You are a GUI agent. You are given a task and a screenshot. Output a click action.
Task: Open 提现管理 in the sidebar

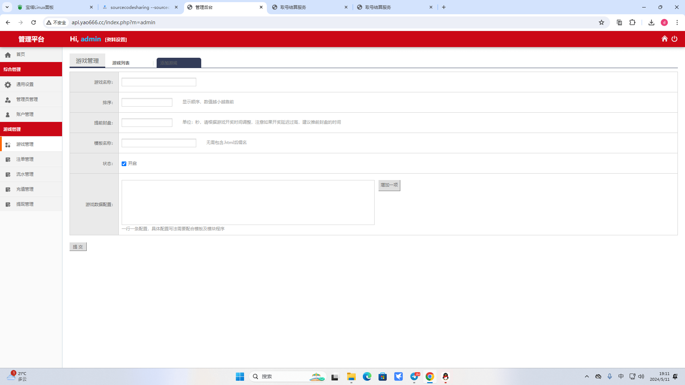[x=25, y=204]
